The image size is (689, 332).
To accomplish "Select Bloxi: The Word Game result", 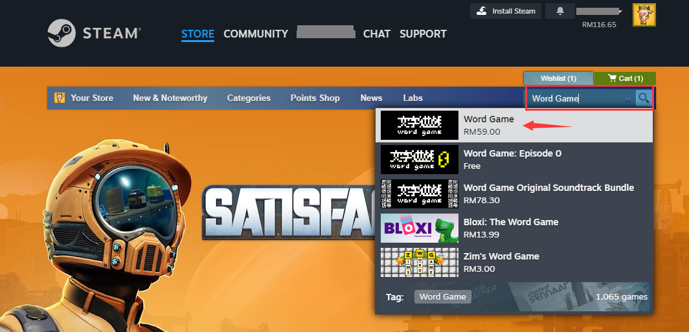I will [514, 228].
